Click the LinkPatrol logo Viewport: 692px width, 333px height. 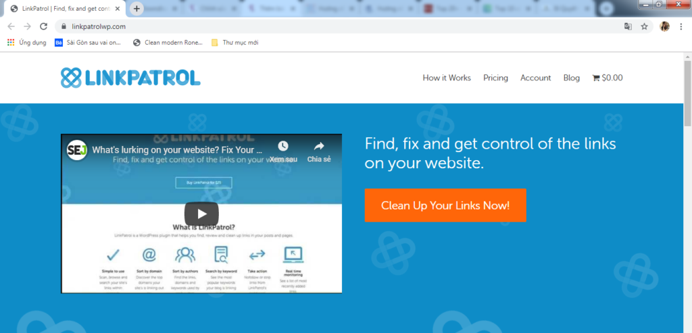tap(130, 78)
